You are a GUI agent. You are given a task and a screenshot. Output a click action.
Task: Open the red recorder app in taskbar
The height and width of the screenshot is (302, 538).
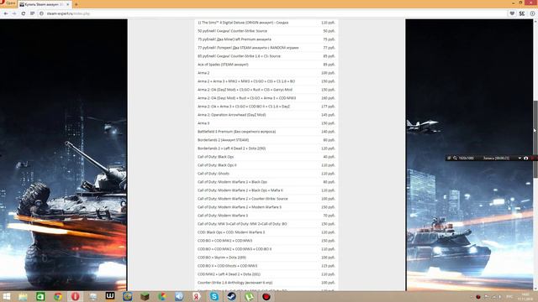click(x=266, y=296)
